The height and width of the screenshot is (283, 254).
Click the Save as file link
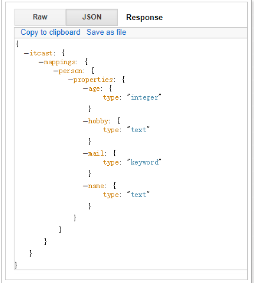coord(106,32)
